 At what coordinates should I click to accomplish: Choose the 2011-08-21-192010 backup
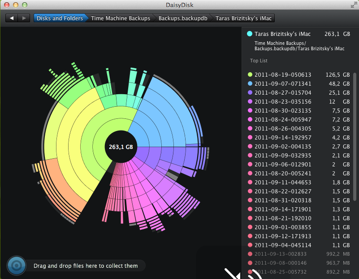[x=299, y=218]
